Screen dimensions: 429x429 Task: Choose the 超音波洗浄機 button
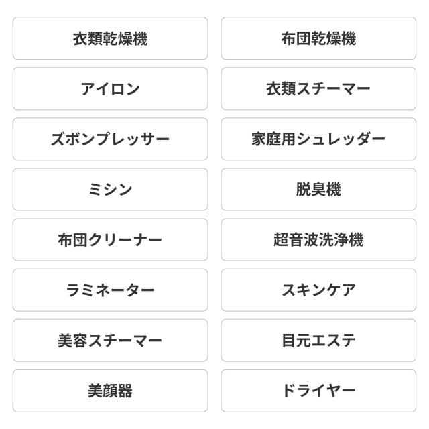pyautogui.click(x=318, y=240)
